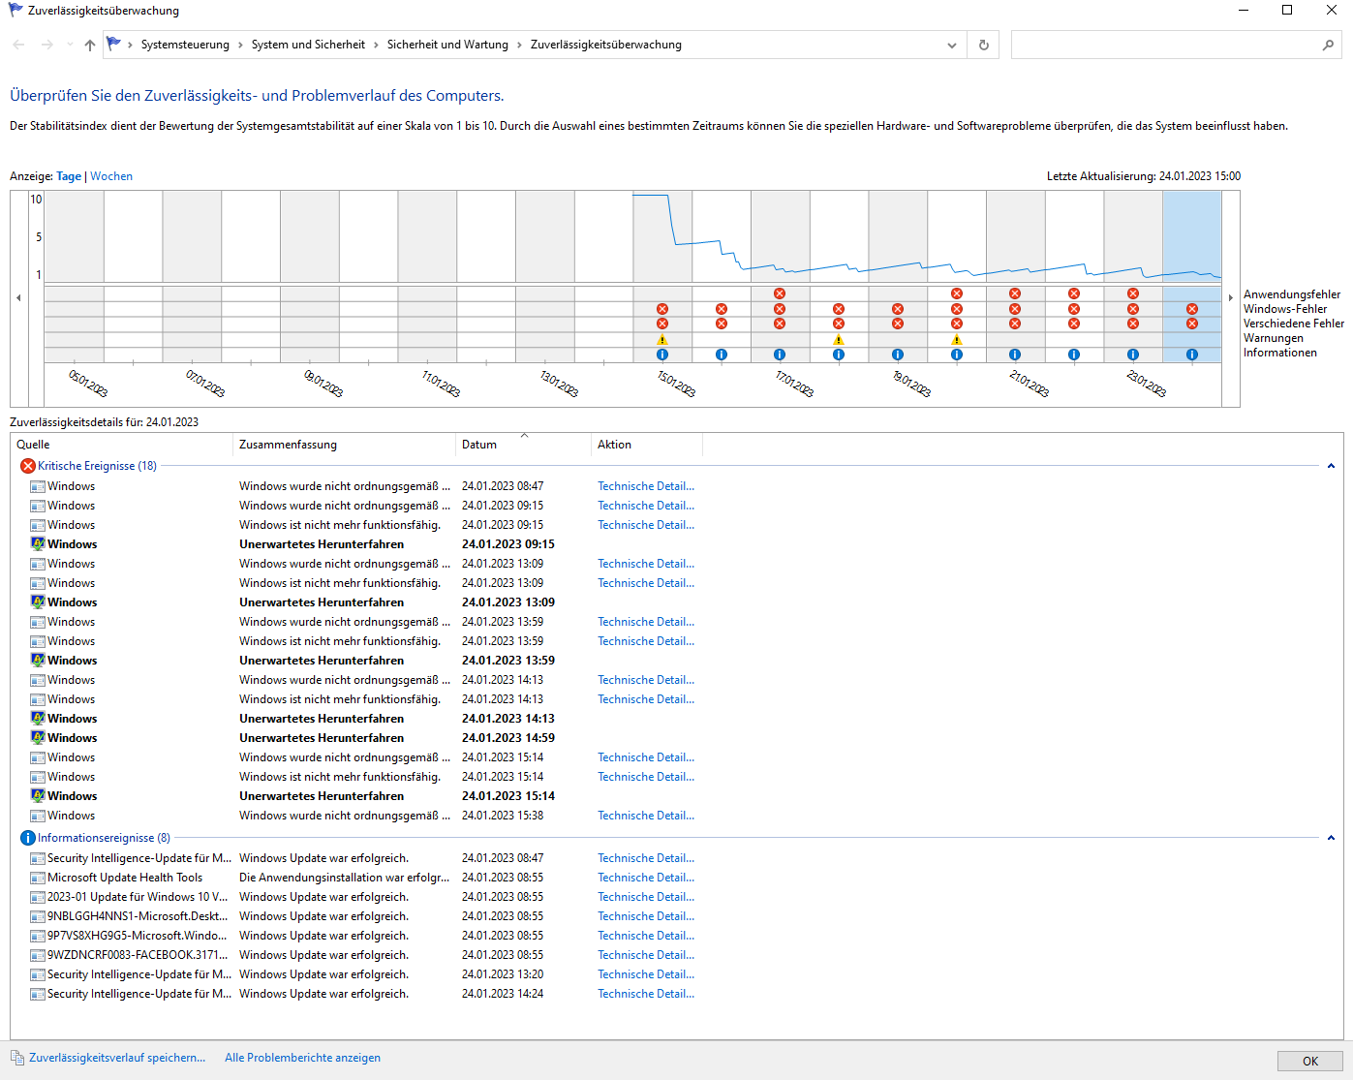Sort by the Quelle column header
Image resolution: width=1353 pixels, height=1080 pixels.
122,445
